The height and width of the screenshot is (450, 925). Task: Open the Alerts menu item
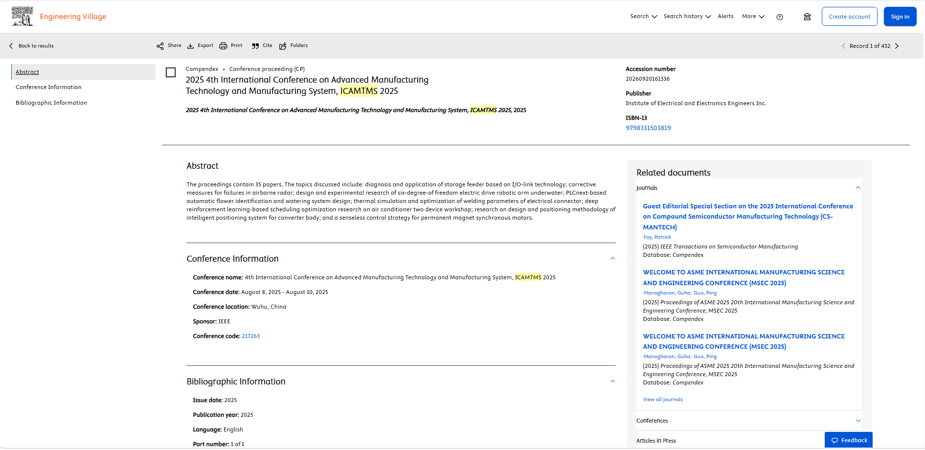(x=725, y=17)
